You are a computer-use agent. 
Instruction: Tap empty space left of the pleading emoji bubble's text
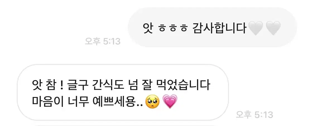(x=25, y=93)
